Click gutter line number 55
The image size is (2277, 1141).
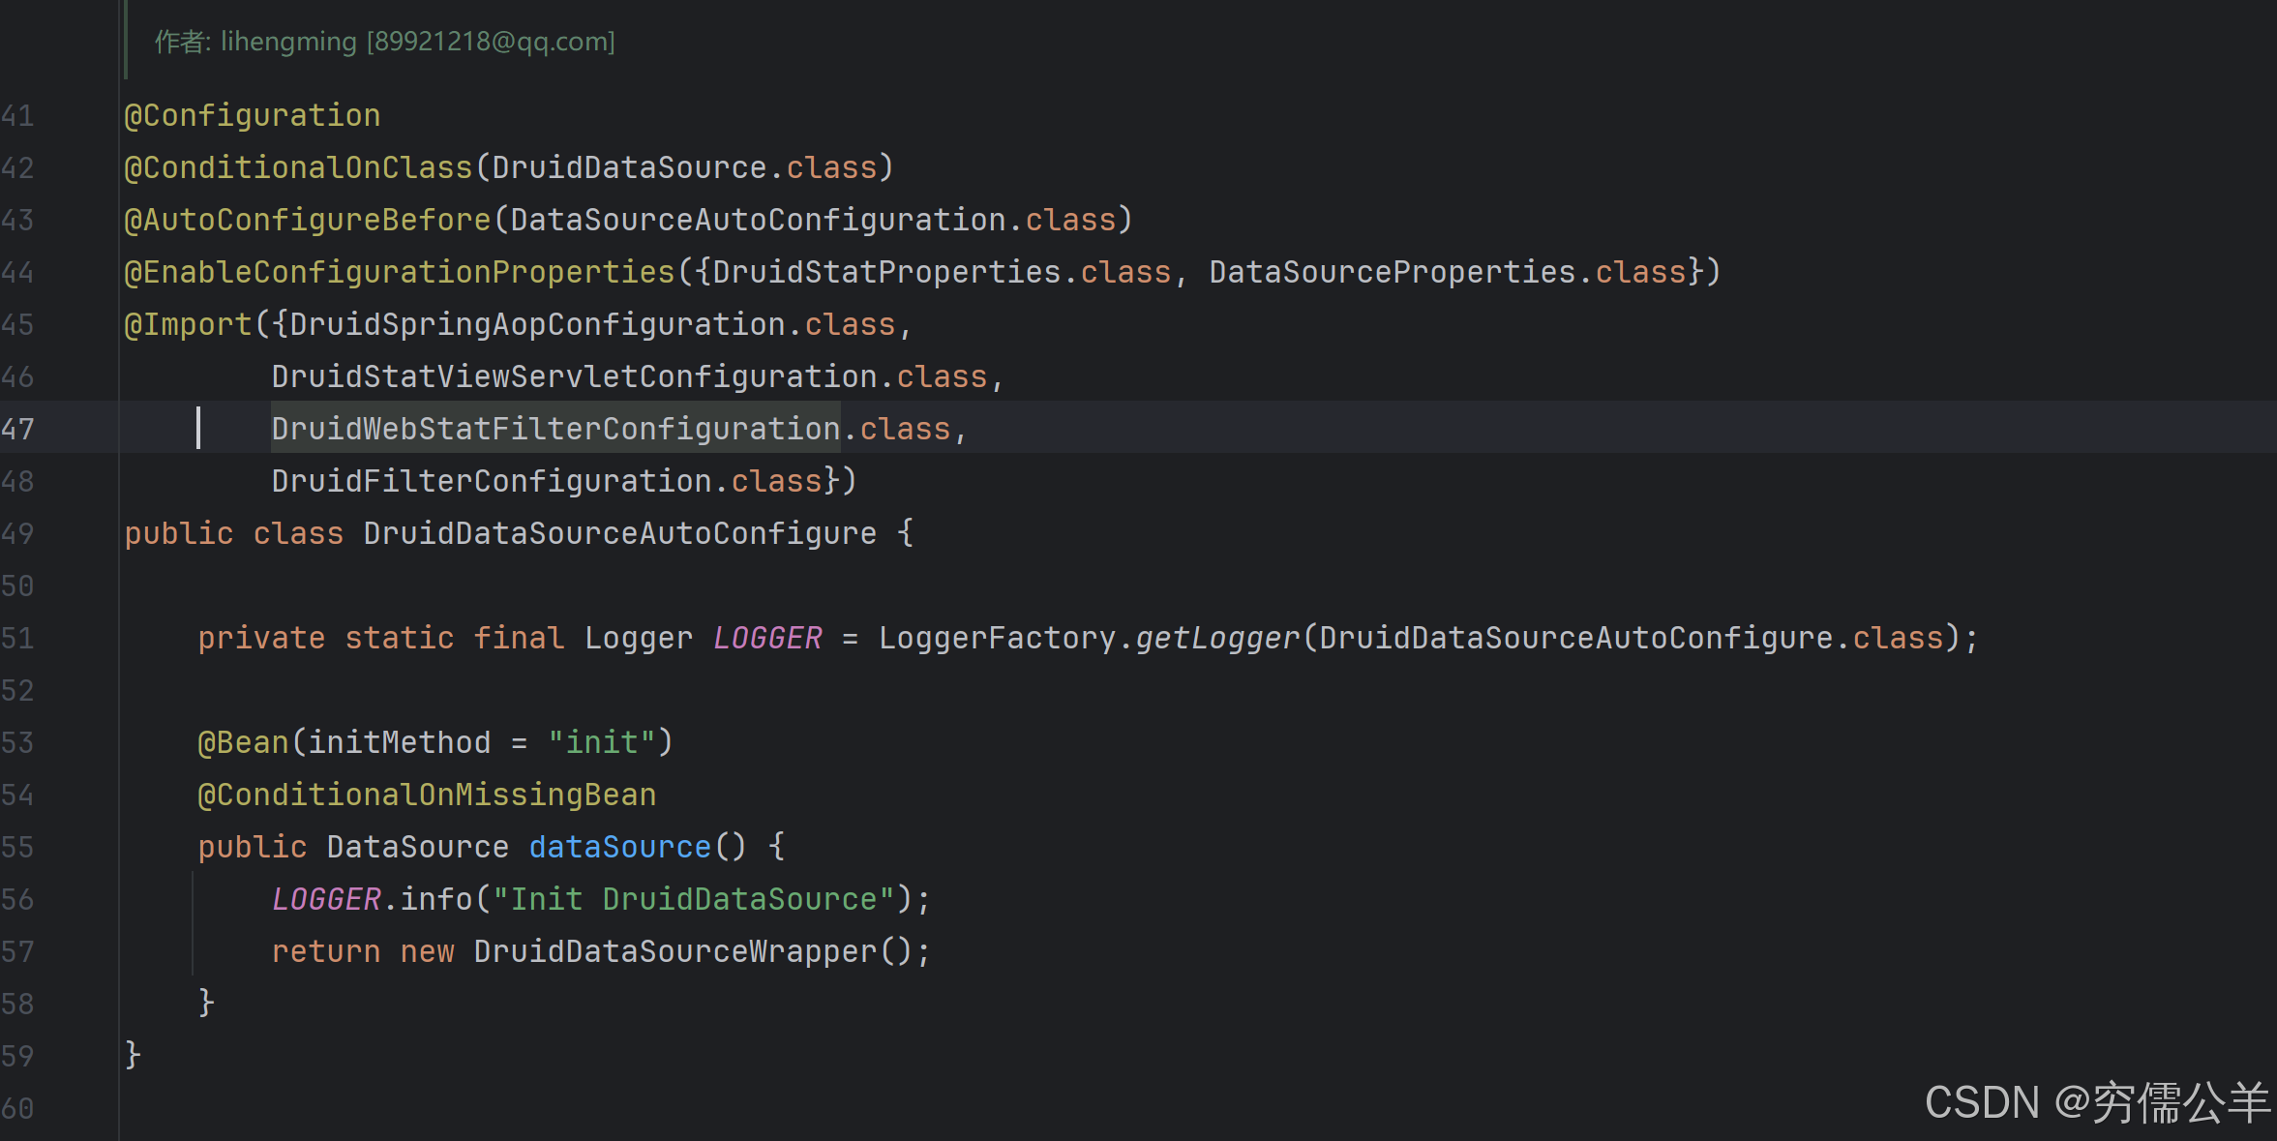click(x=17, y=848)
